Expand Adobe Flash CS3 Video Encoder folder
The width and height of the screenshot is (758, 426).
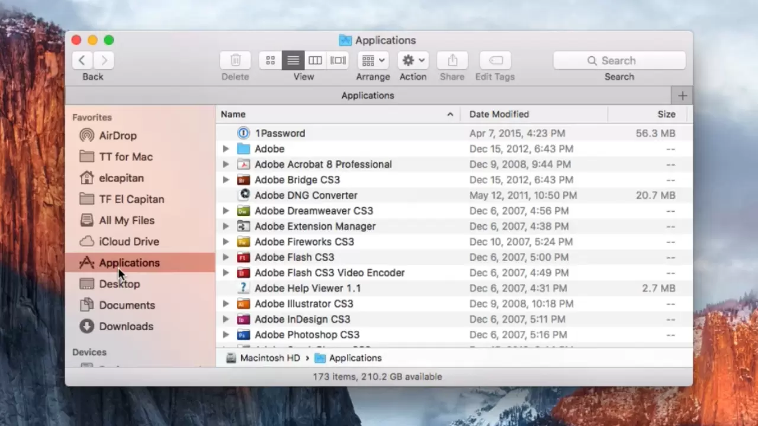[226, 273]
